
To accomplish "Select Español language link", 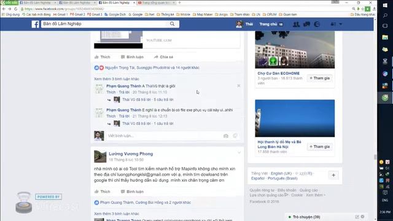I will [x=258, y=178].
